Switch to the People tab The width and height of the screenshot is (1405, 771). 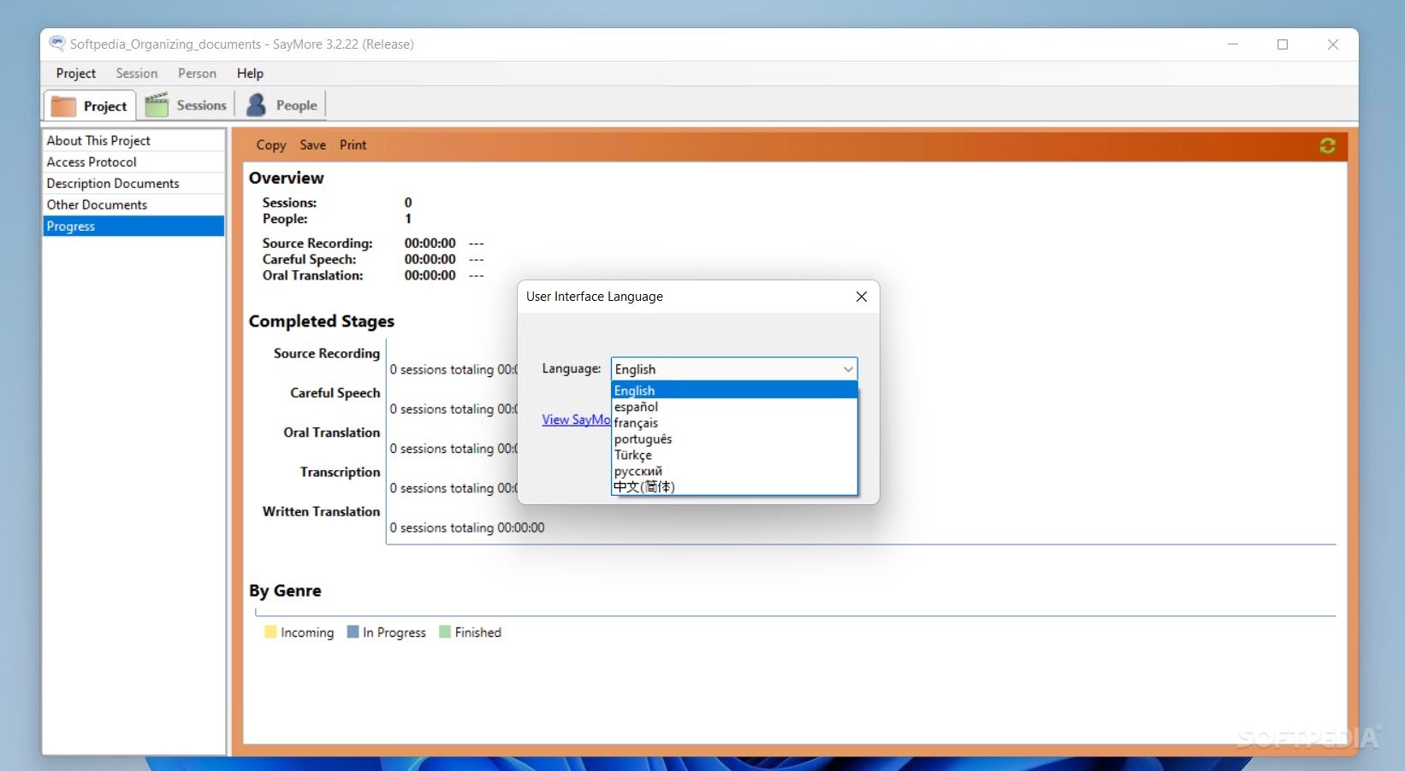click(x=282, y=105)
